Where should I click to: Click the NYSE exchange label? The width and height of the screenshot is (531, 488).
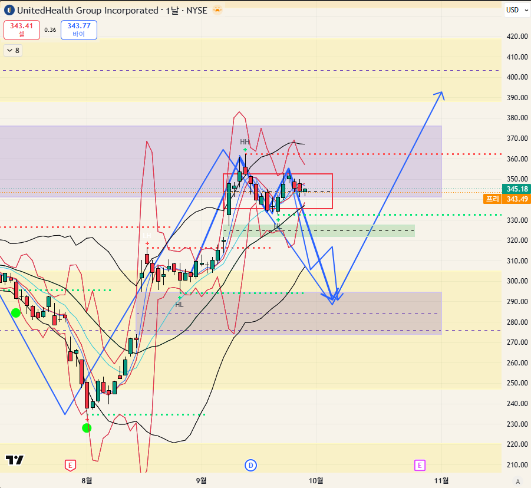(197, 11)
